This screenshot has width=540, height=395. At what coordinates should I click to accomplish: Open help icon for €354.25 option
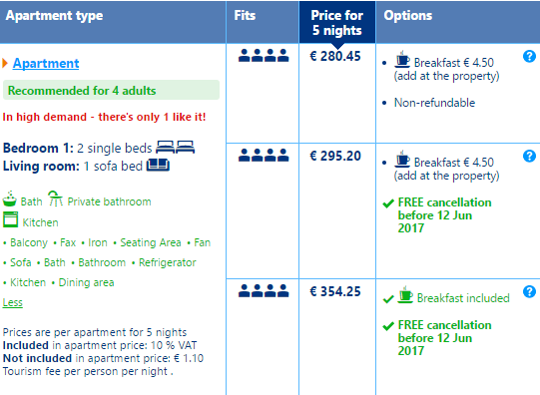529,292
